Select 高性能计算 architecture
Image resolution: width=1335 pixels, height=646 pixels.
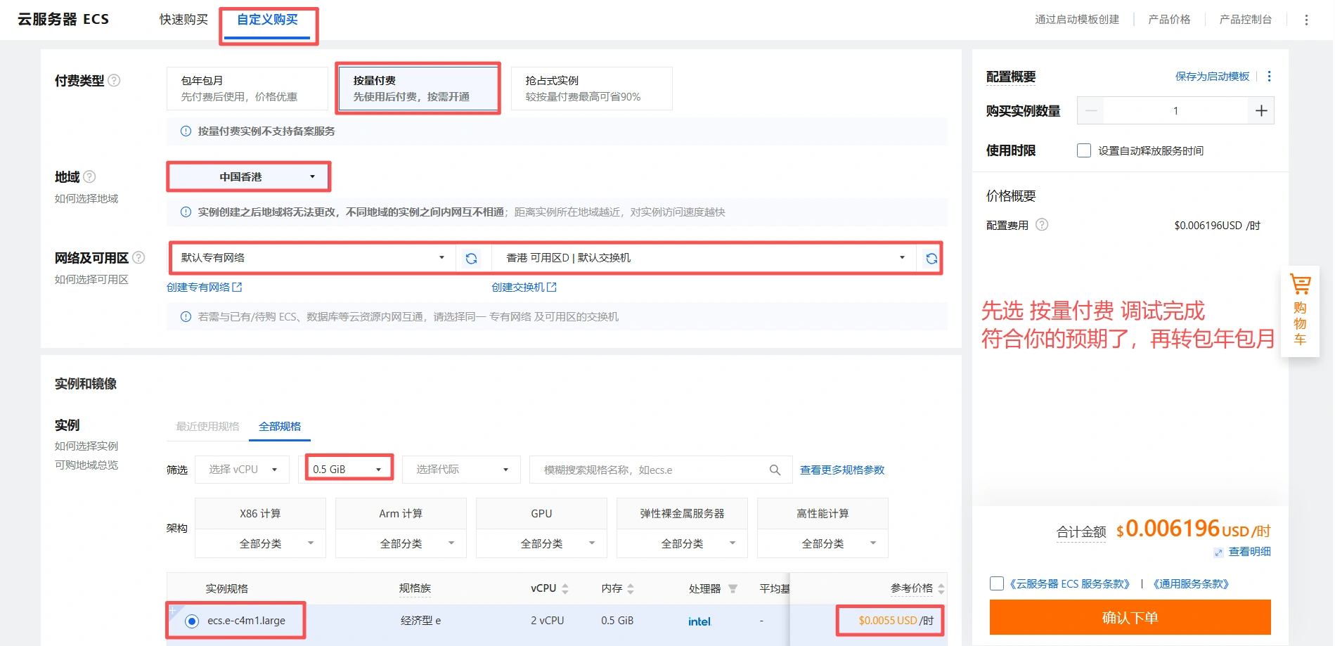point(823,514)
